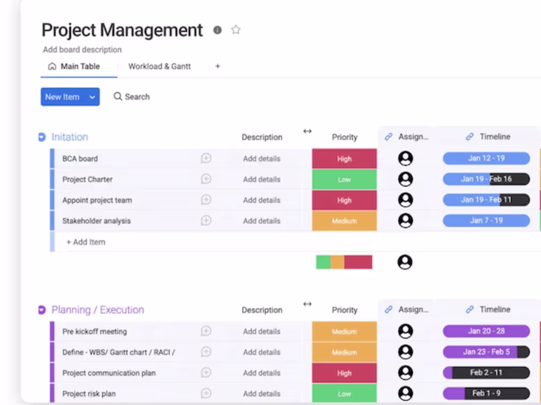Star the Project Management board
Screen dimensions: 541x405
click(236, 29)
